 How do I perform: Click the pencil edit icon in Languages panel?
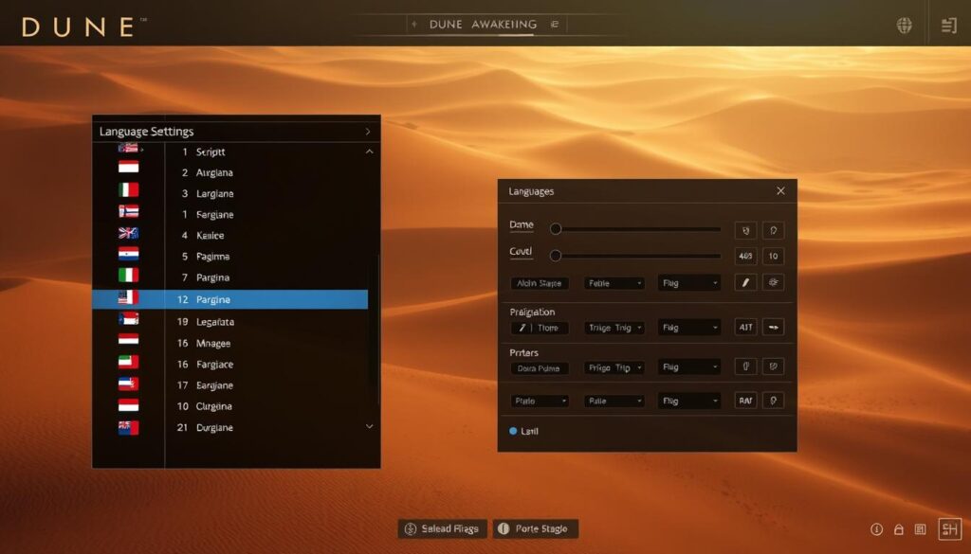(x=745, y=282)
